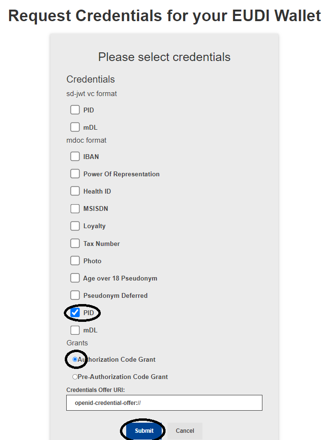Check the PID box under sd-jwt vc format

[x=75, y=110]
